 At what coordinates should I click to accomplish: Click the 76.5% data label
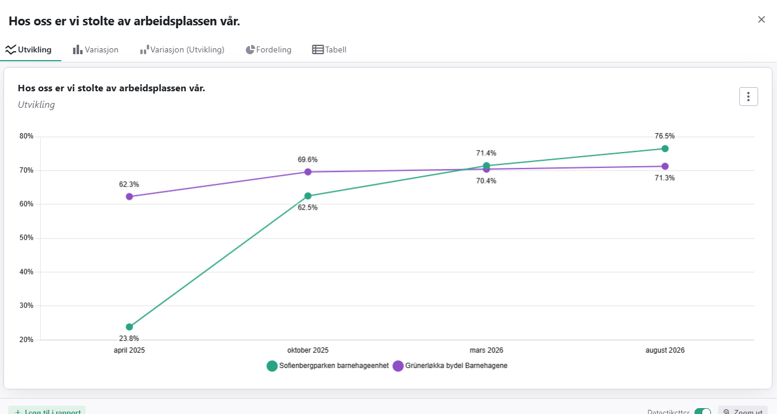[x=665, y=136]
